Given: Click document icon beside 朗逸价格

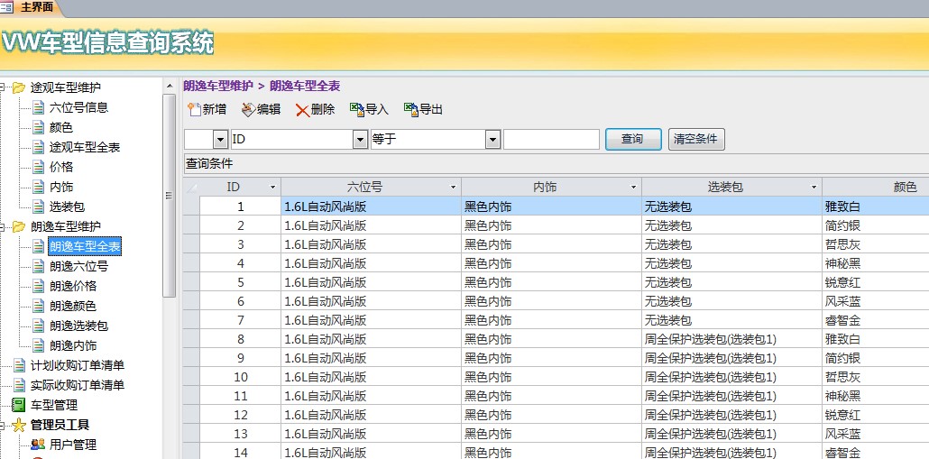Looking at the screenshot, I should (39, 286).
